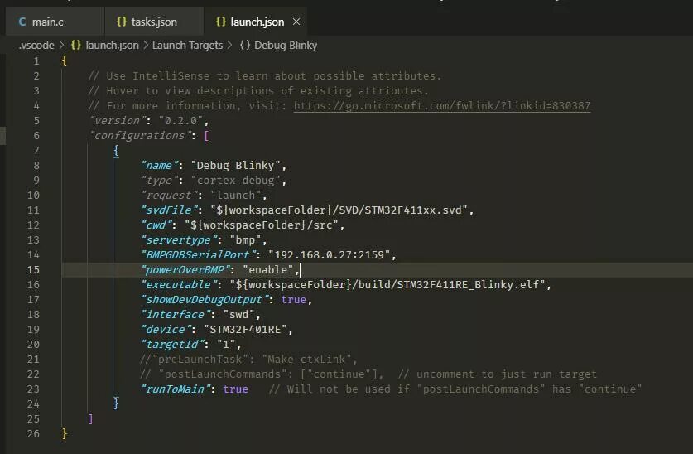Open the tasks.json tab
Screen dimensions: 693x454
pos(153,22)
